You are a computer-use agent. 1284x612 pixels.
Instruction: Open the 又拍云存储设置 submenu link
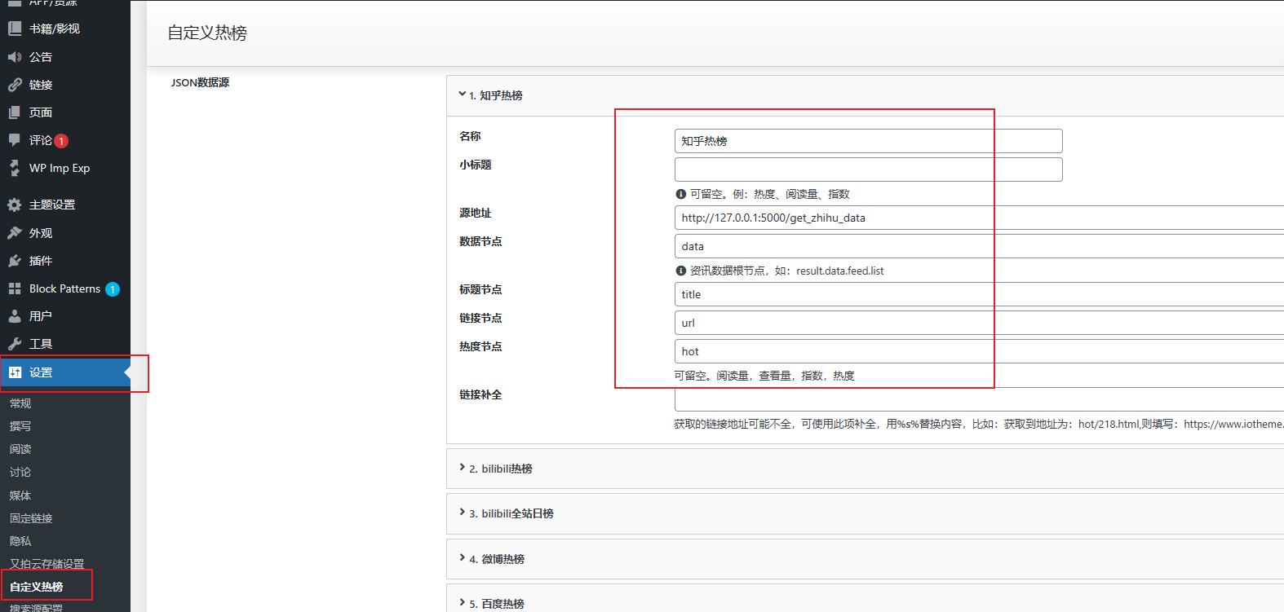coord(46,564)
